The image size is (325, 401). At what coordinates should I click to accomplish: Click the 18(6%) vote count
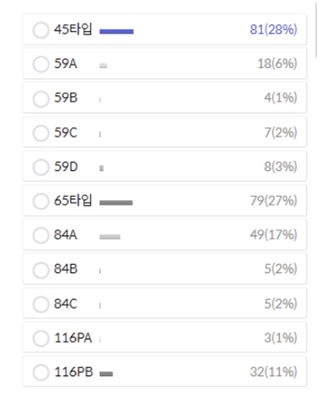pos(277,63)
